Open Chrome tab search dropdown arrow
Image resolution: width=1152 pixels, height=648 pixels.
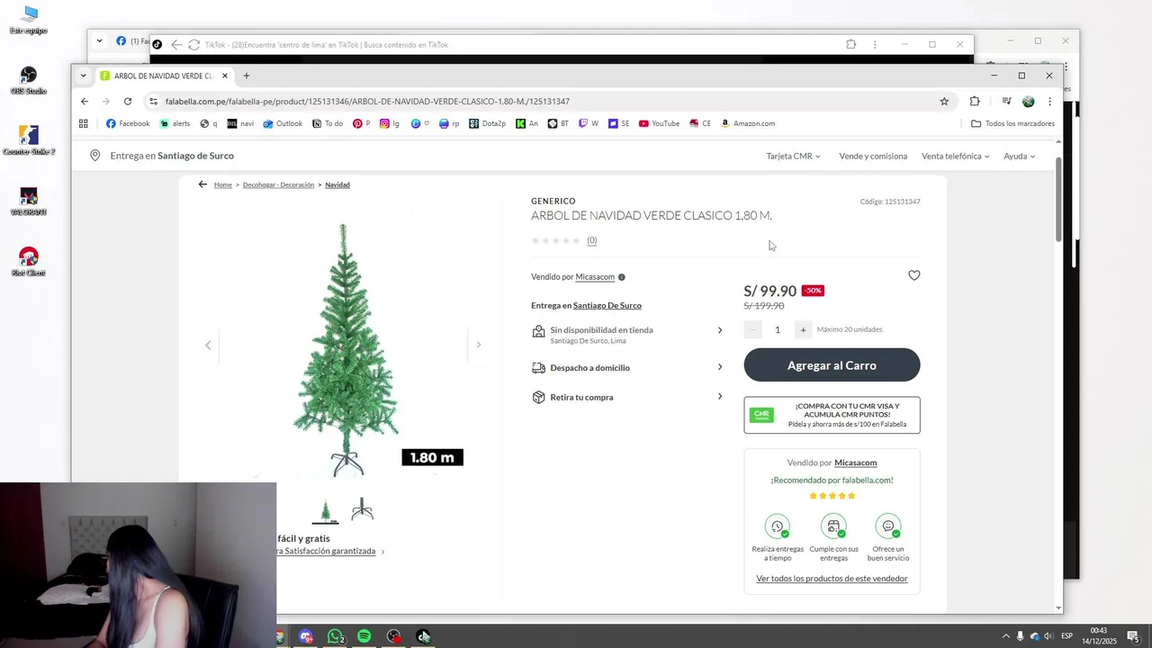(84, 76)
